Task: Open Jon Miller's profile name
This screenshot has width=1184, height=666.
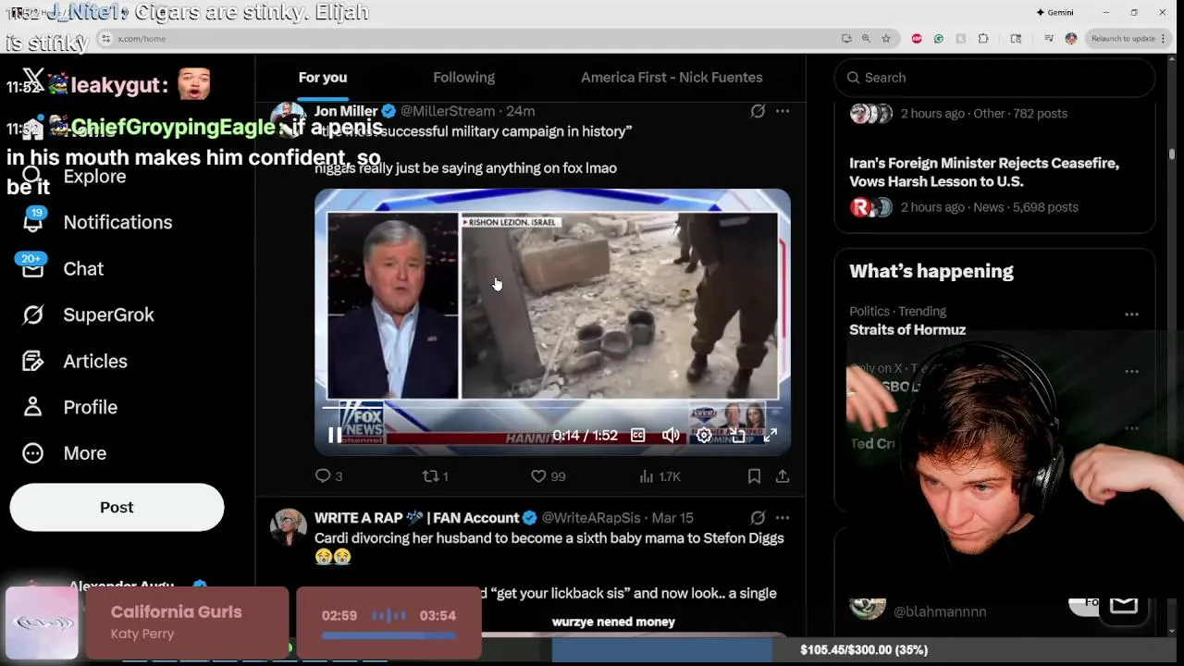Action: 346,111
